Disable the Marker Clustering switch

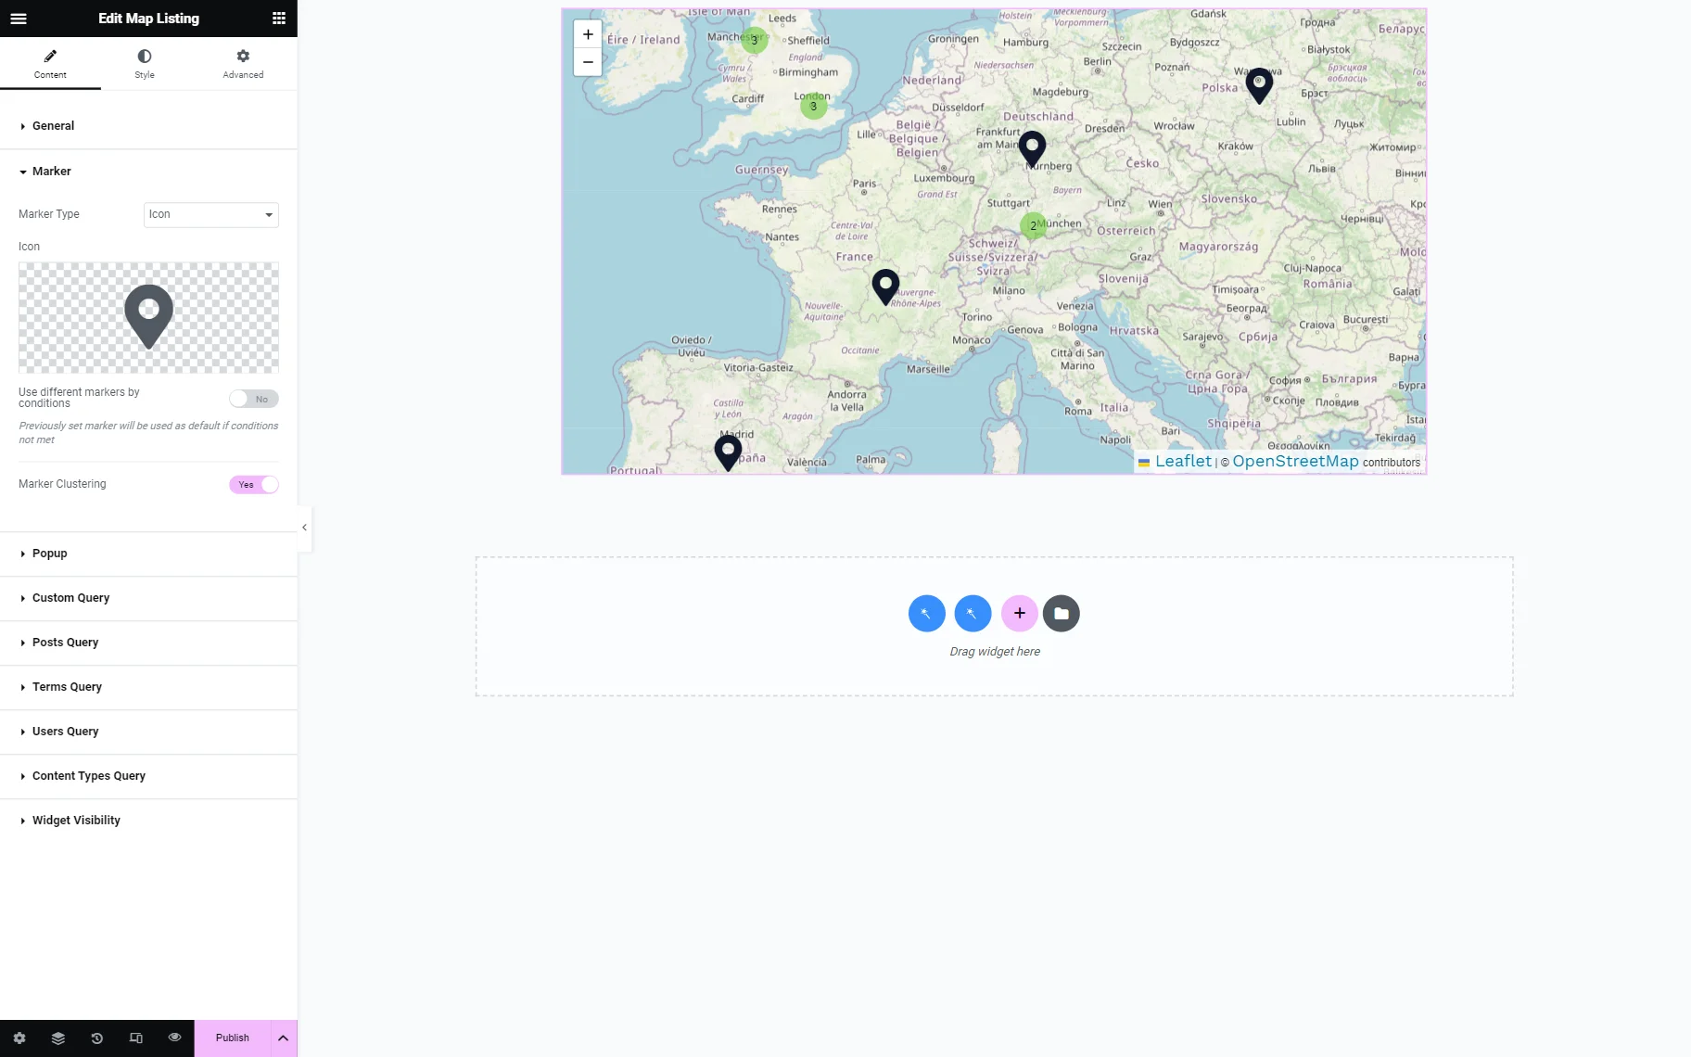[254, 485]
